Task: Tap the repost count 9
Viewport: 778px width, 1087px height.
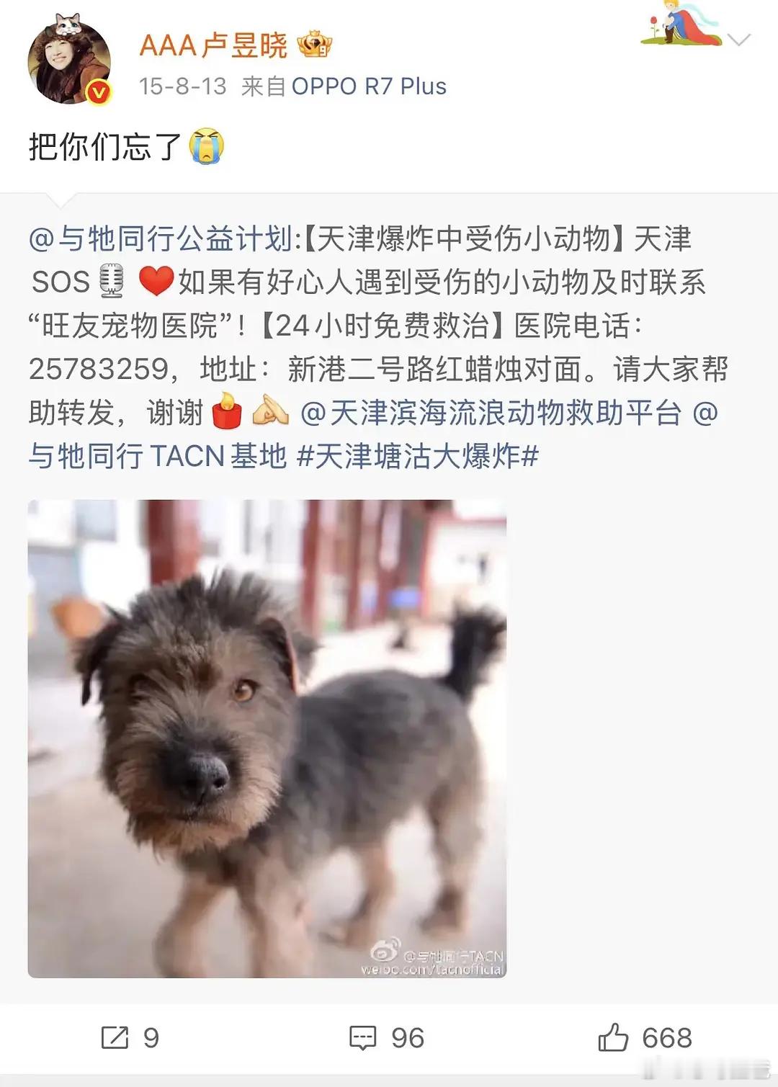Action: click(151, 1038)
